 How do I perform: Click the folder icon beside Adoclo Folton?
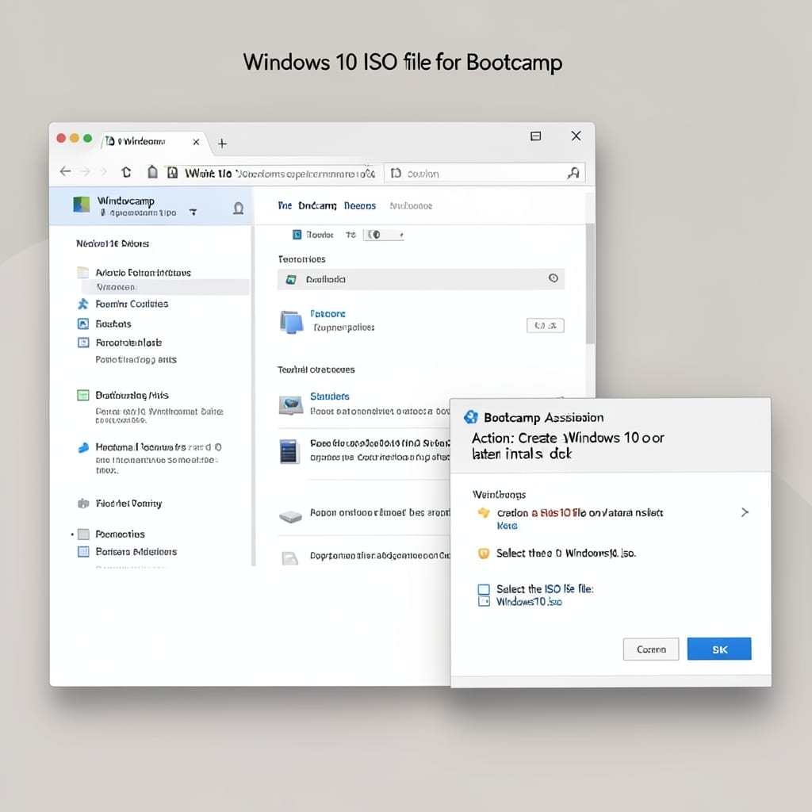[82, 273]
